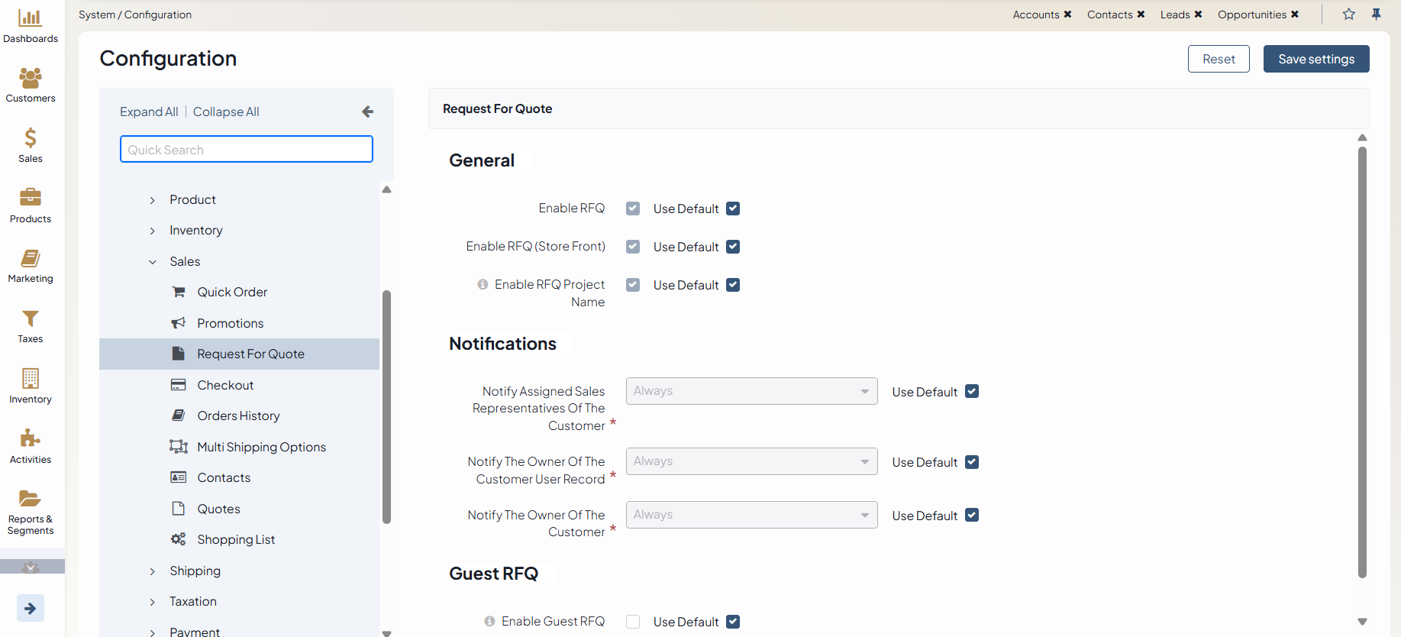Screen dimensions: 1401x637
Task: Expand the Product tree section
Action: point(153,200)
